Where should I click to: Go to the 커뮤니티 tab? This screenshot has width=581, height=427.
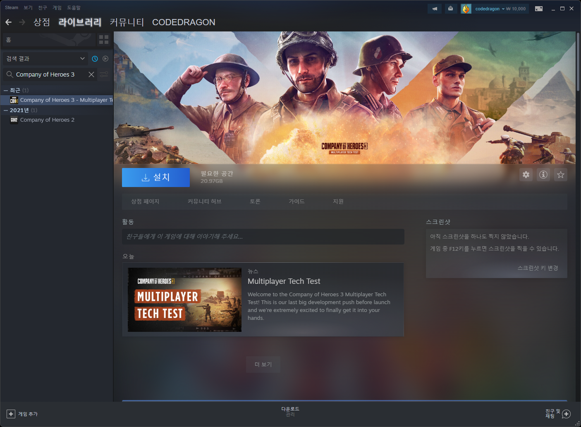[127, 22]
